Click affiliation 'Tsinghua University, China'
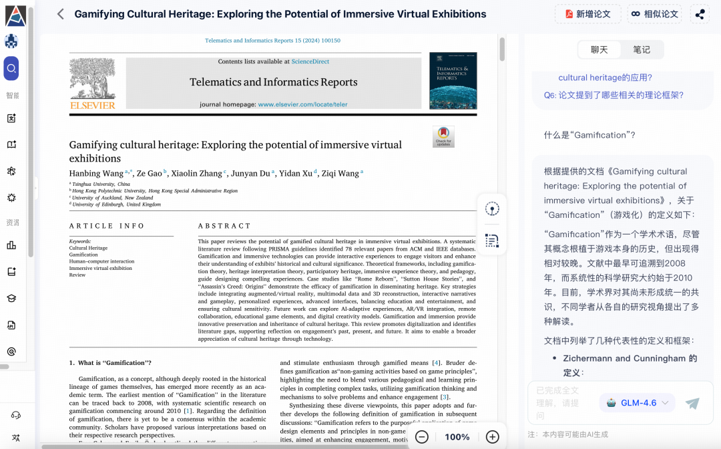The width and height of the screenshot is (721, 449). tap(101, 184)
